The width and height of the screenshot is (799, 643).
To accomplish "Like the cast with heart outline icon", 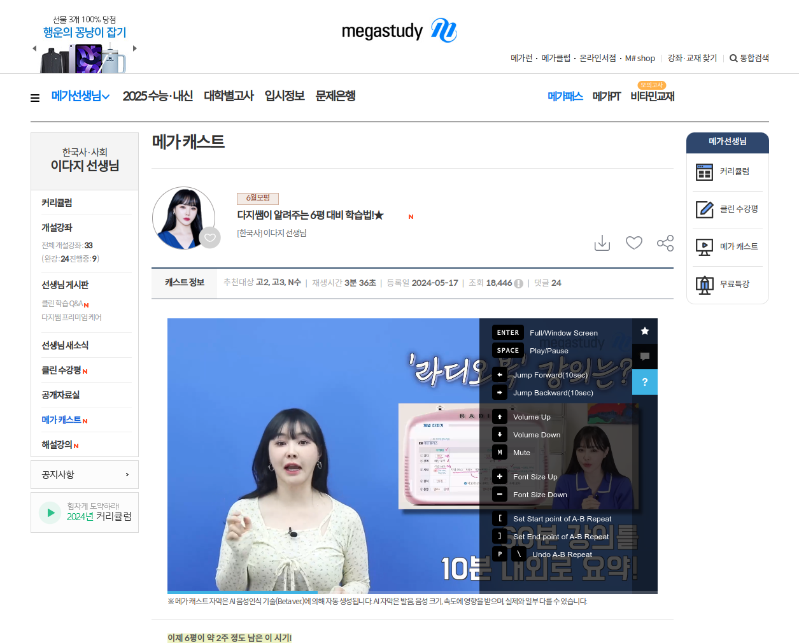I will coord(633,243).
